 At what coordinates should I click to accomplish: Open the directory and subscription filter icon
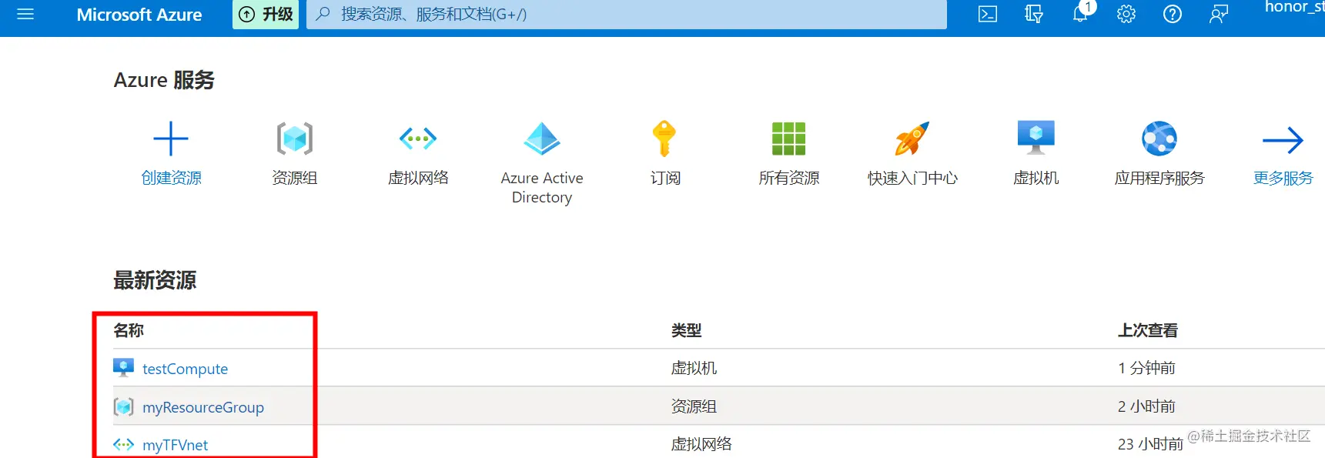[1034, 14]
